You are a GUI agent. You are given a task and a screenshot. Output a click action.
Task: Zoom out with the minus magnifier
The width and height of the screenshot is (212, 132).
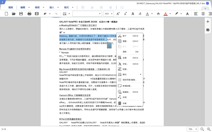click(x=202, y=129)
